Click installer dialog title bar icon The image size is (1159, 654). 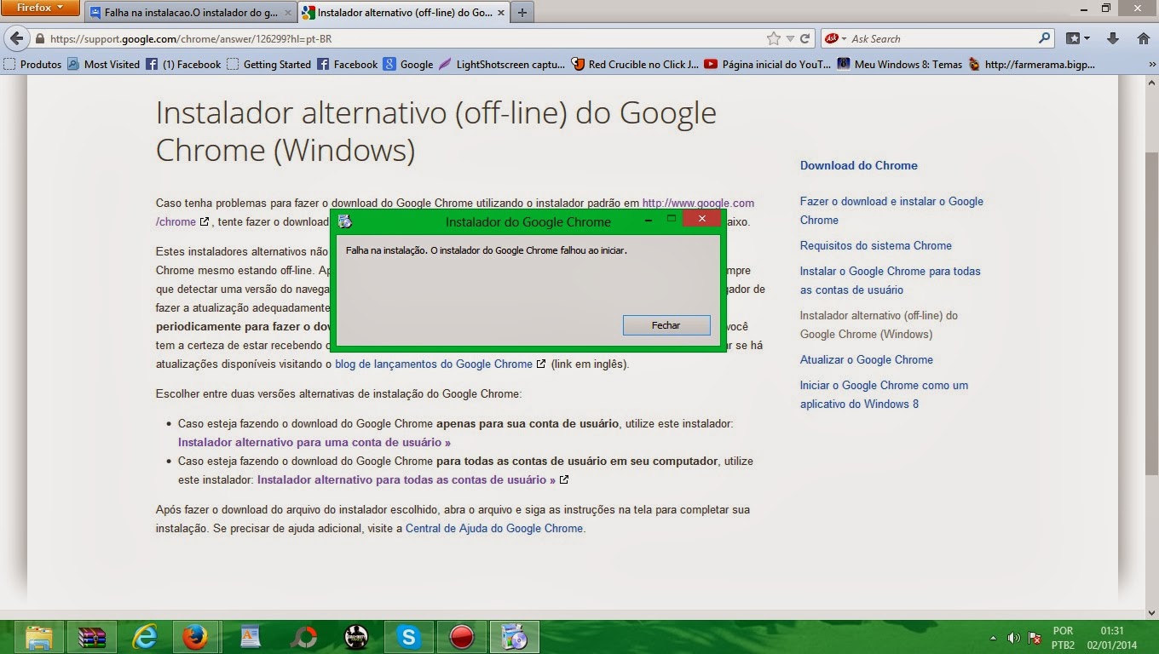[345, 221]
